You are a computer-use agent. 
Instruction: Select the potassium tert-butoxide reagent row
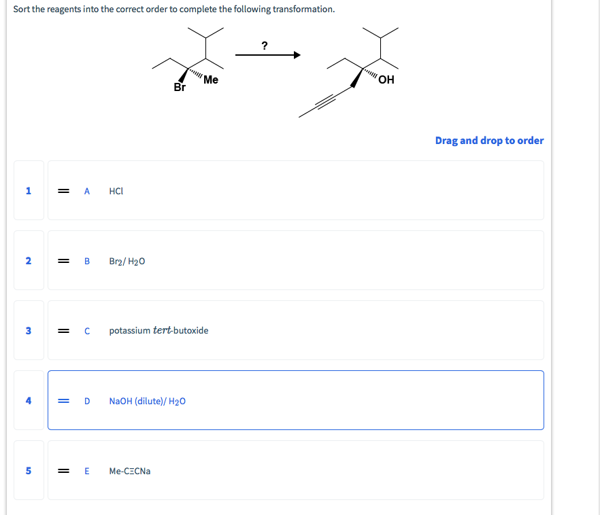click(x=295, y=330)
